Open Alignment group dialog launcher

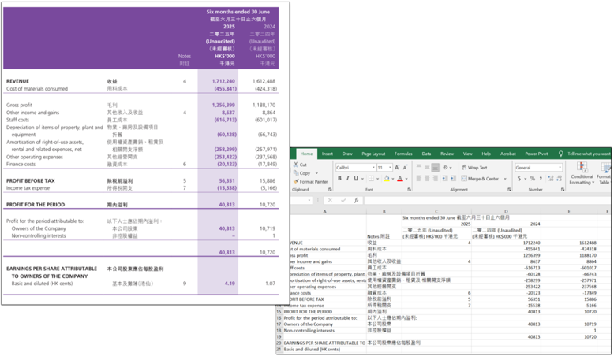click(x=510, y=189)
